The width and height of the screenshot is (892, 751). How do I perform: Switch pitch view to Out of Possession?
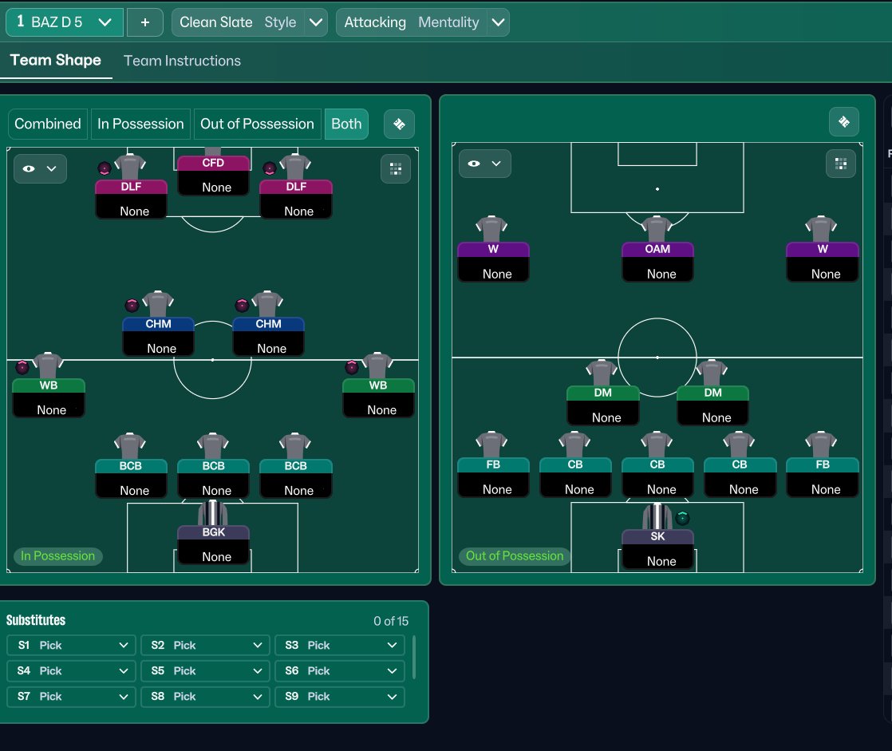click(x=257, y=124)
